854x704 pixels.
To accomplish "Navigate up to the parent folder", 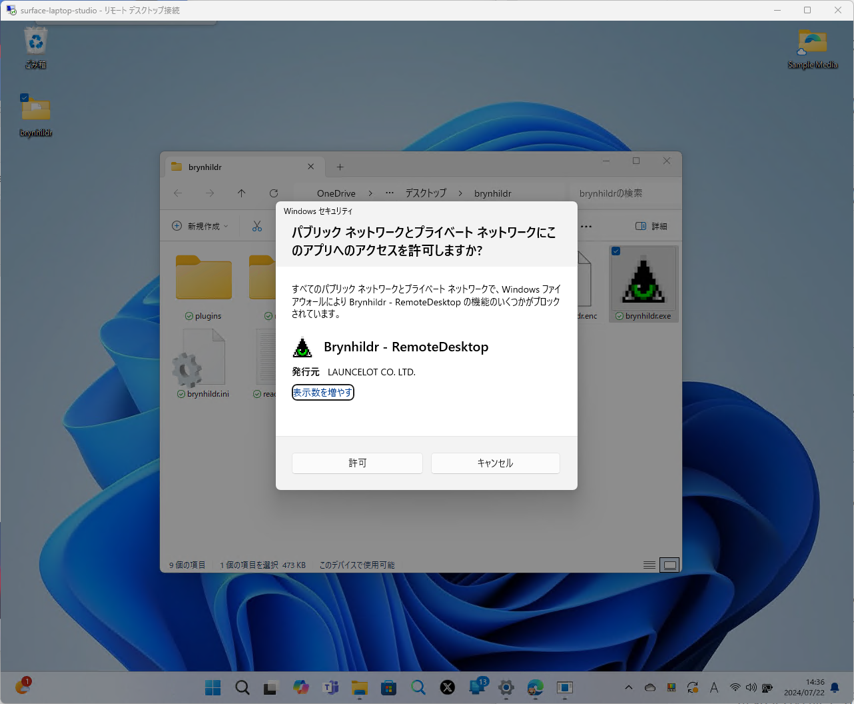I will [x=242, y=193].
